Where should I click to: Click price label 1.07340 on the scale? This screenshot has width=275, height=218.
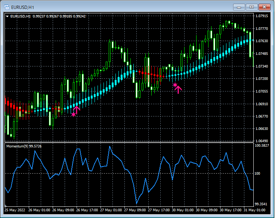pos(262,66)
